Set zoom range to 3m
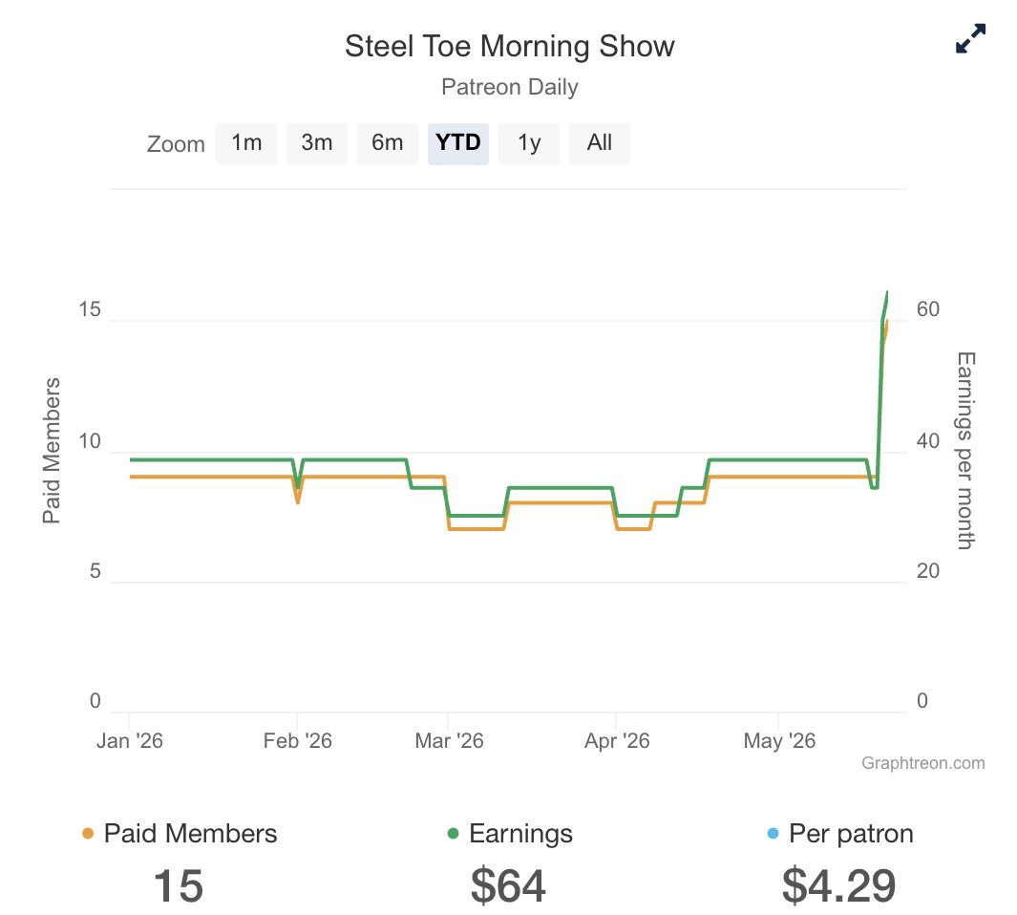The height and width of the screenshot is (915, 1017). coord(316,143)
